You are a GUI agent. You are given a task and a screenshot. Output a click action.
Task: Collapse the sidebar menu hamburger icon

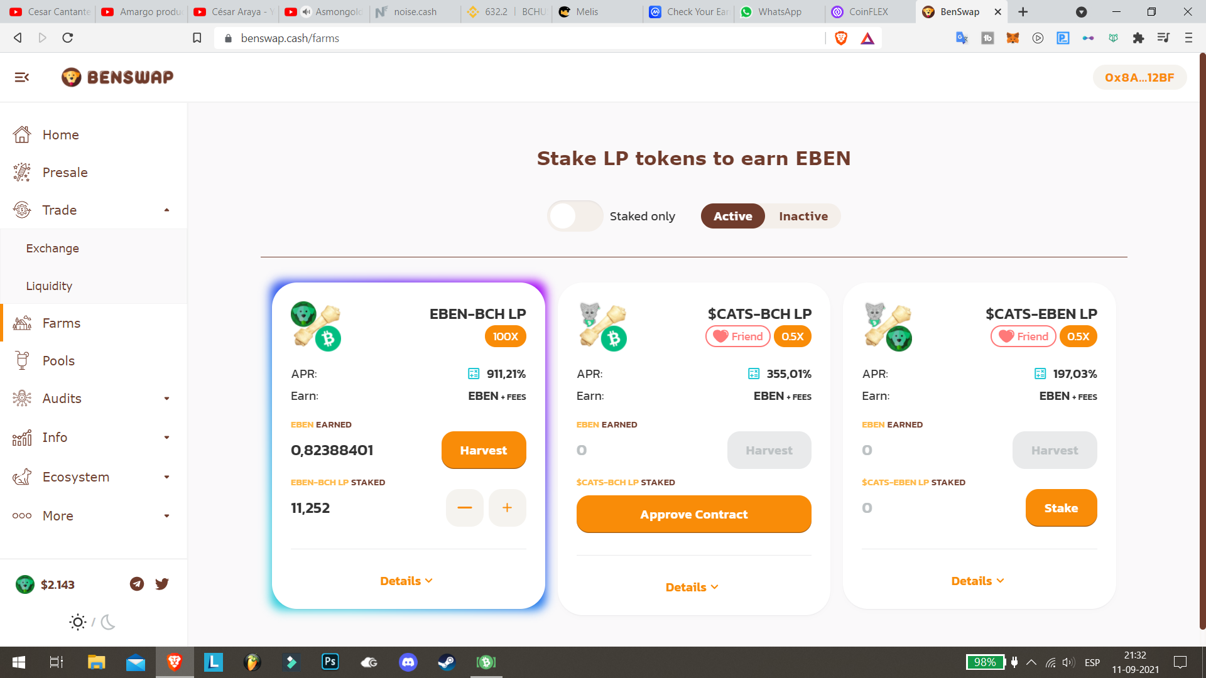point(22,77)
